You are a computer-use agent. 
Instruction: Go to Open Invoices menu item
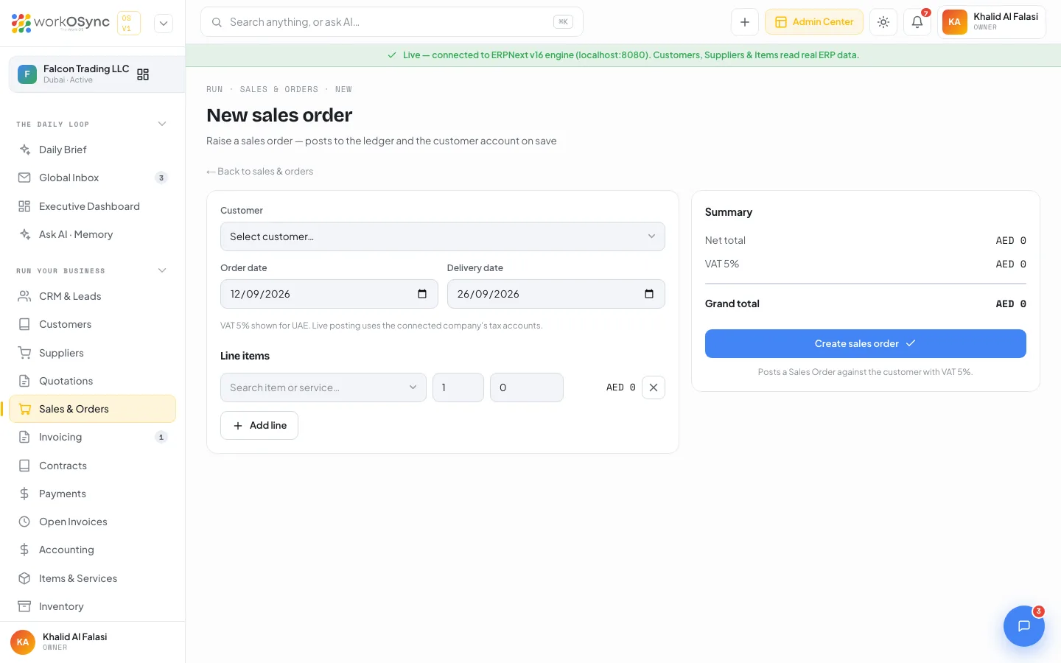coord(92,522)
